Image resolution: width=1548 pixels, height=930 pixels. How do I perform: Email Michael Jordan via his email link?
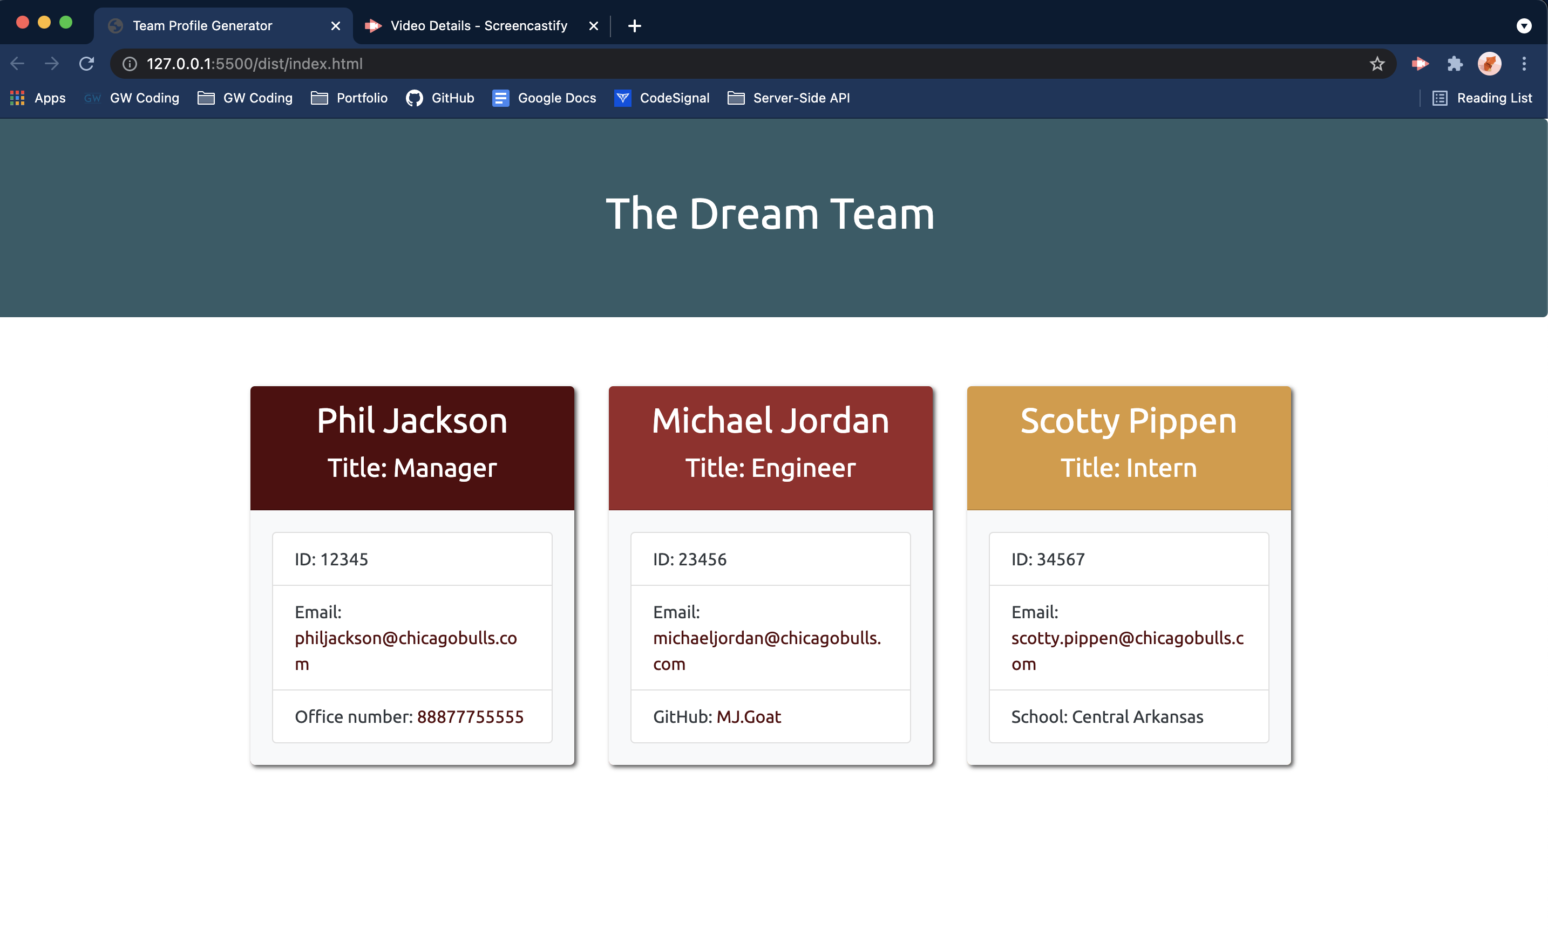point(767,651)
